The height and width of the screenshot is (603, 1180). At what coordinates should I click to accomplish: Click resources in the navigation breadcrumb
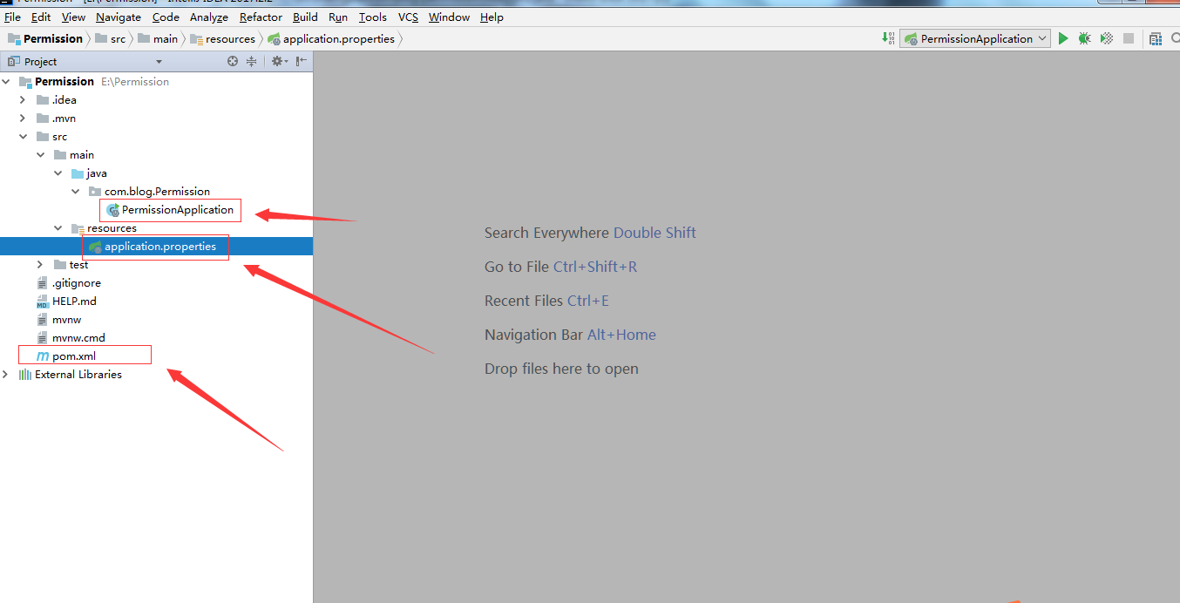230,38
